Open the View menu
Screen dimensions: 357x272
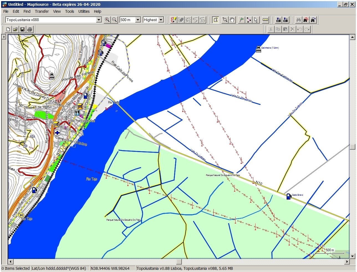57,11
